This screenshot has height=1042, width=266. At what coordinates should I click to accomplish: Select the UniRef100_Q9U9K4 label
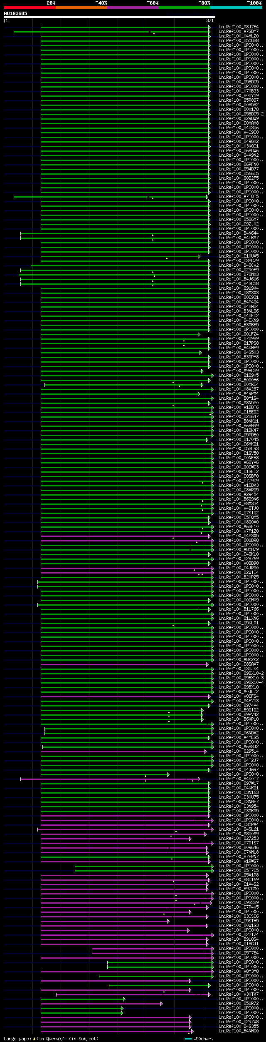tap(239, 288)
